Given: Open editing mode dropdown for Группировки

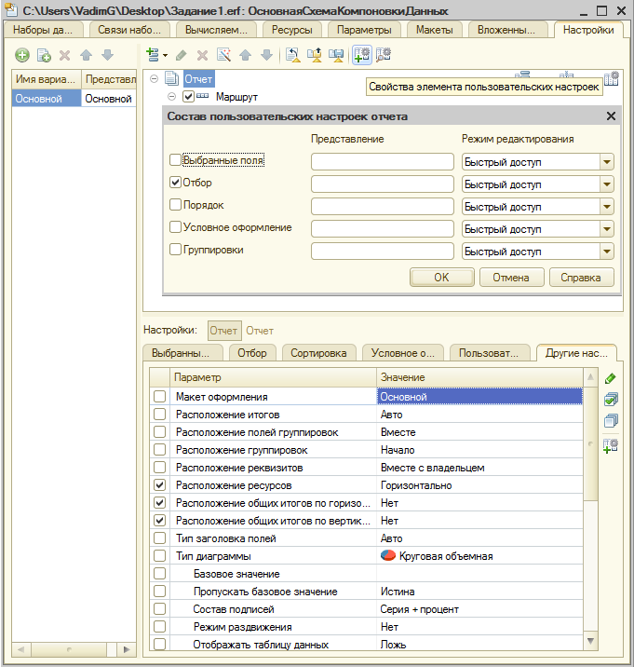Looking at the screenshot, I should click(x=607, y=251).
